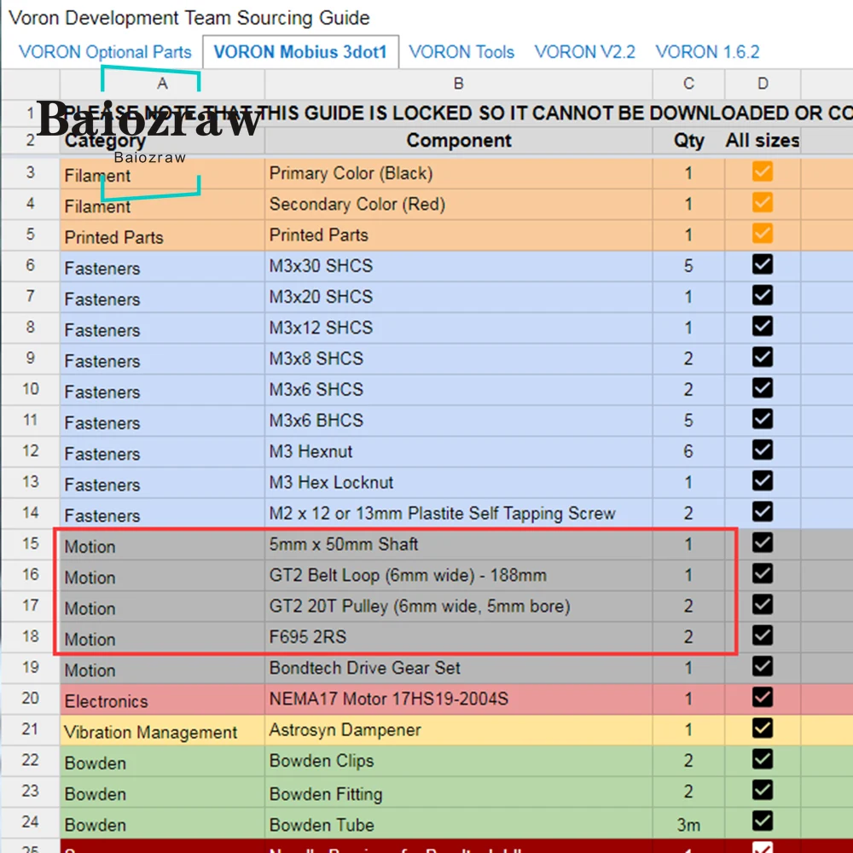This screenshot has width=853, height=853.
Task: Select the Vibration Management category cell
Action: (162, 730)
